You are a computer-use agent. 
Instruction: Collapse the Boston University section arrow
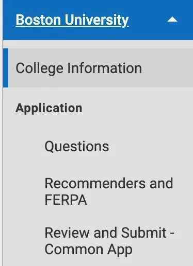click(172, 20)
